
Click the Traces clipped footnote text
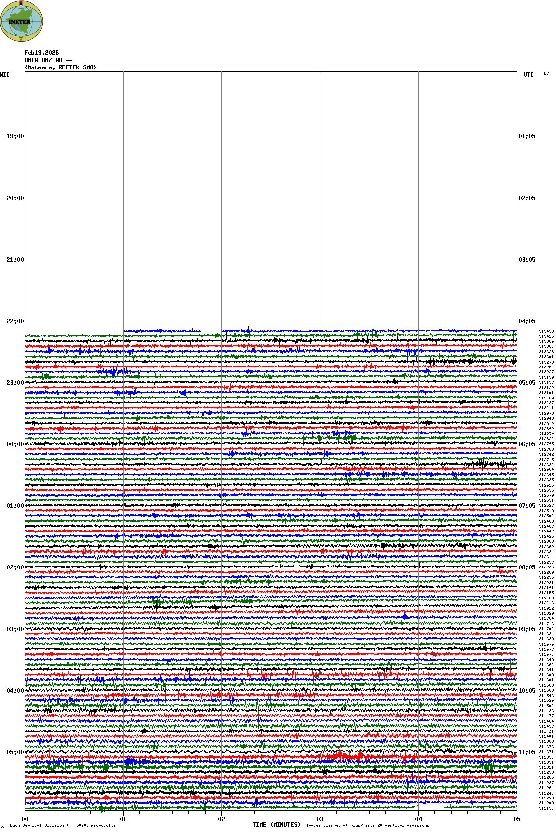(x=367, y=825)
